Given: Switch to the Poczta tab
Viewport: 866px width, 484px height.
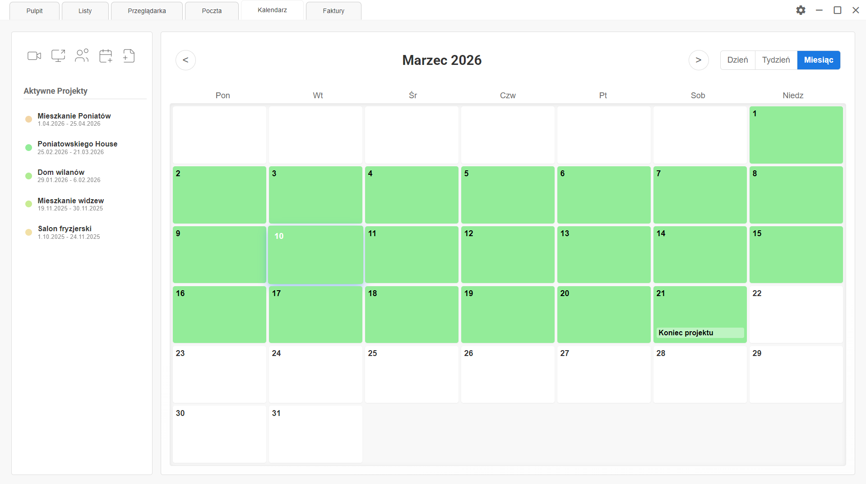Looking at the screenshot, I should coord(212,11).
